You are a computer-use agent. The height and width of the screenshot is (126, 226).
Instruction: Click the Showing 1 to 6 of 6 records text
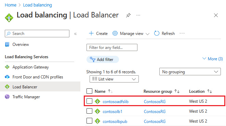(111, 72)
